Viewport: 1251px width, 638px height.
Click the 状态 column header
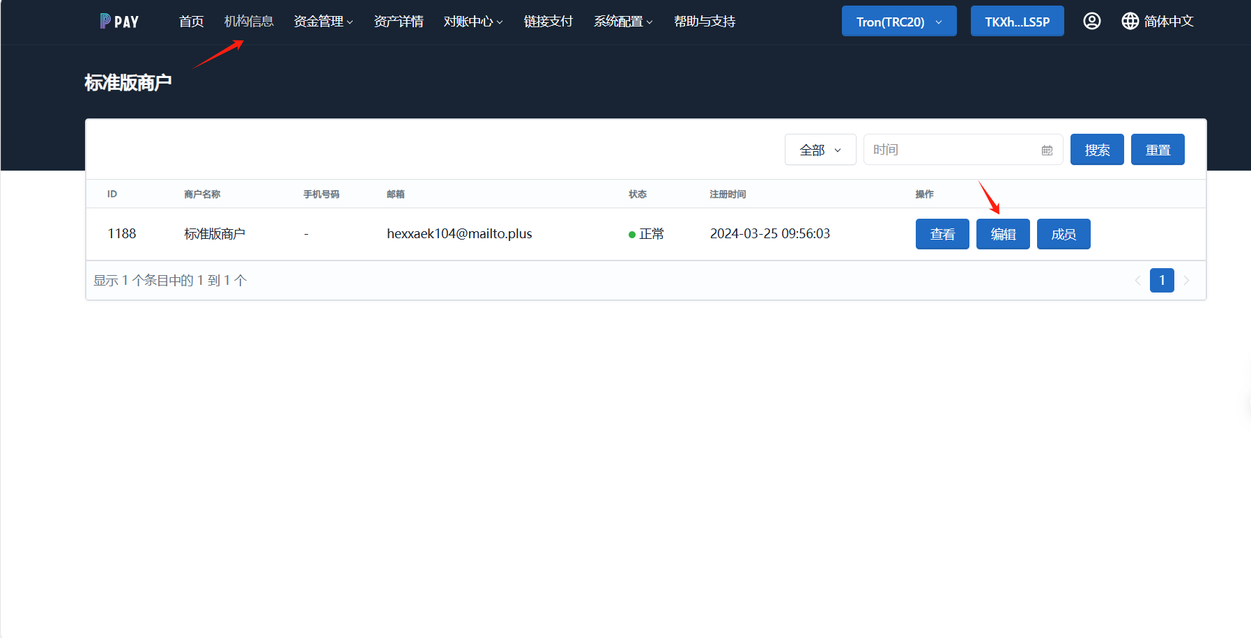pyautogui.click(x=638, y=194)
